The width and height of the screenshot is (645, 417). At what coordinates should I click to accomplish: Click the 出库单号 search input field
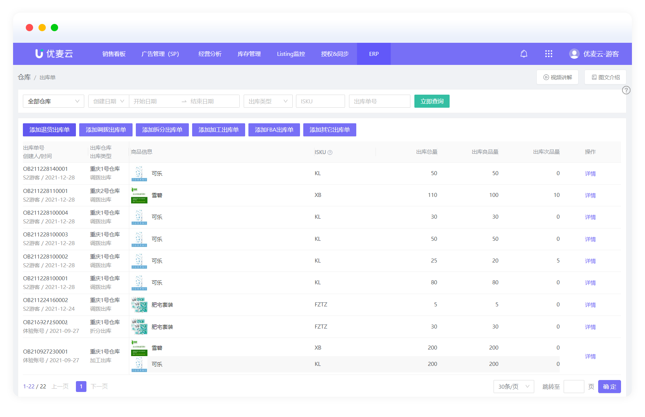379,101
